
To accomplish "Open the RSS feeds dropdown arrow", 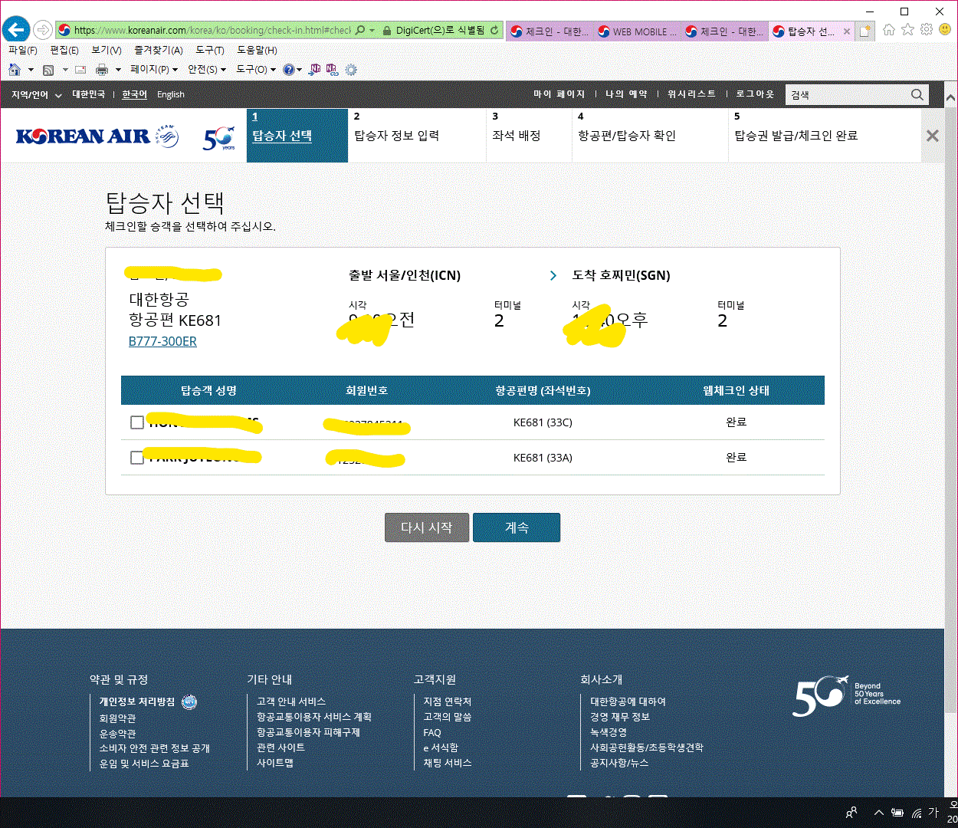I will 65,70.
